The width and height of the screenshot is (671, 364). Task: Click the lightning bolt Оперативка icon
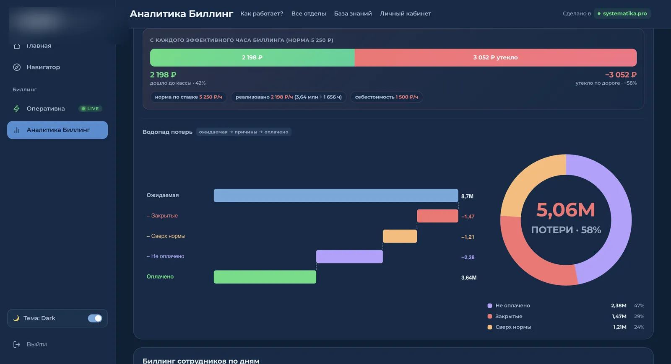click(17, 108)
